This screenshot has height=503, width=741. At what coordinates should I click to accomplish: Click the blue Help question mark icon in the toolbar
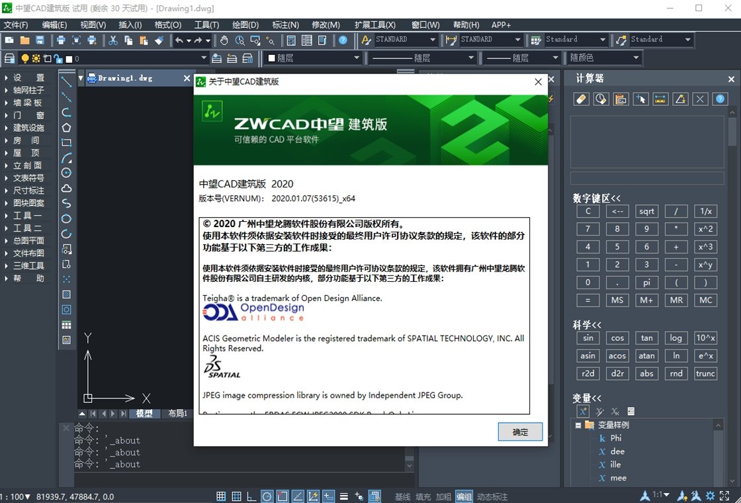343,40
